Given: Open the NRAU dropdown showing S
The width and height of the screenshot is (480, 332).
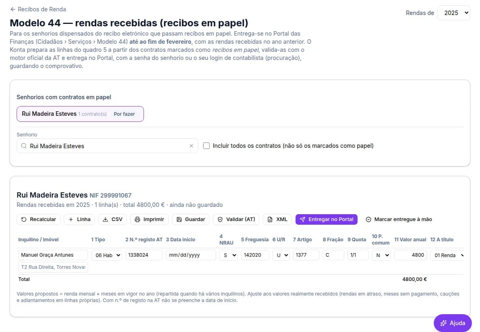Looking at the screenshot, I should coord(229,255).
